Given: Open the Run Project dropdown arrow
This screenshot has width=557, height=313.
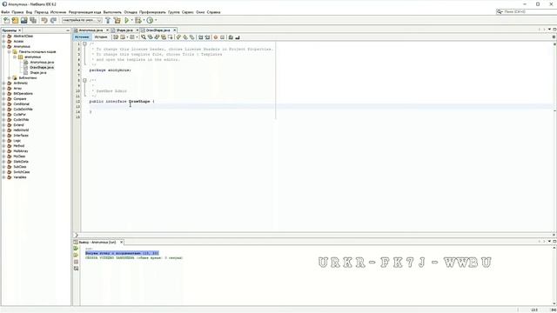Looking at the screenshot, I should [x=131, y=21].
